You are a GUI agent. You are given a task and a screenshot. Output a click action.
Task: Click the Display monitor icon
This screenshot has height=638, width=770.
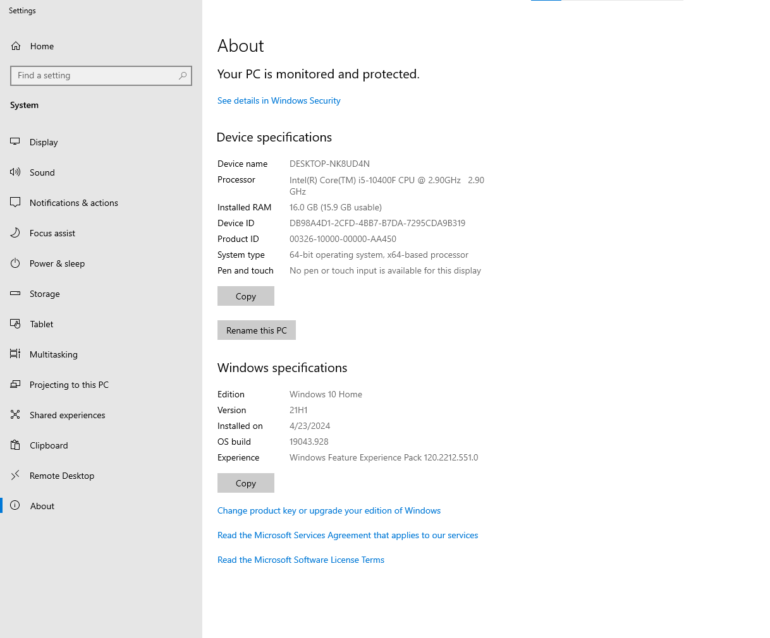15,142
